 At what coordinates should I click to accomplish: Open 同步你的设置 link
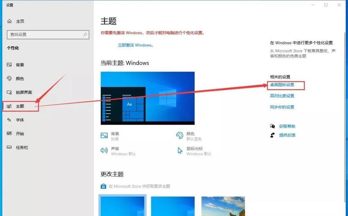tap(282, 107)
